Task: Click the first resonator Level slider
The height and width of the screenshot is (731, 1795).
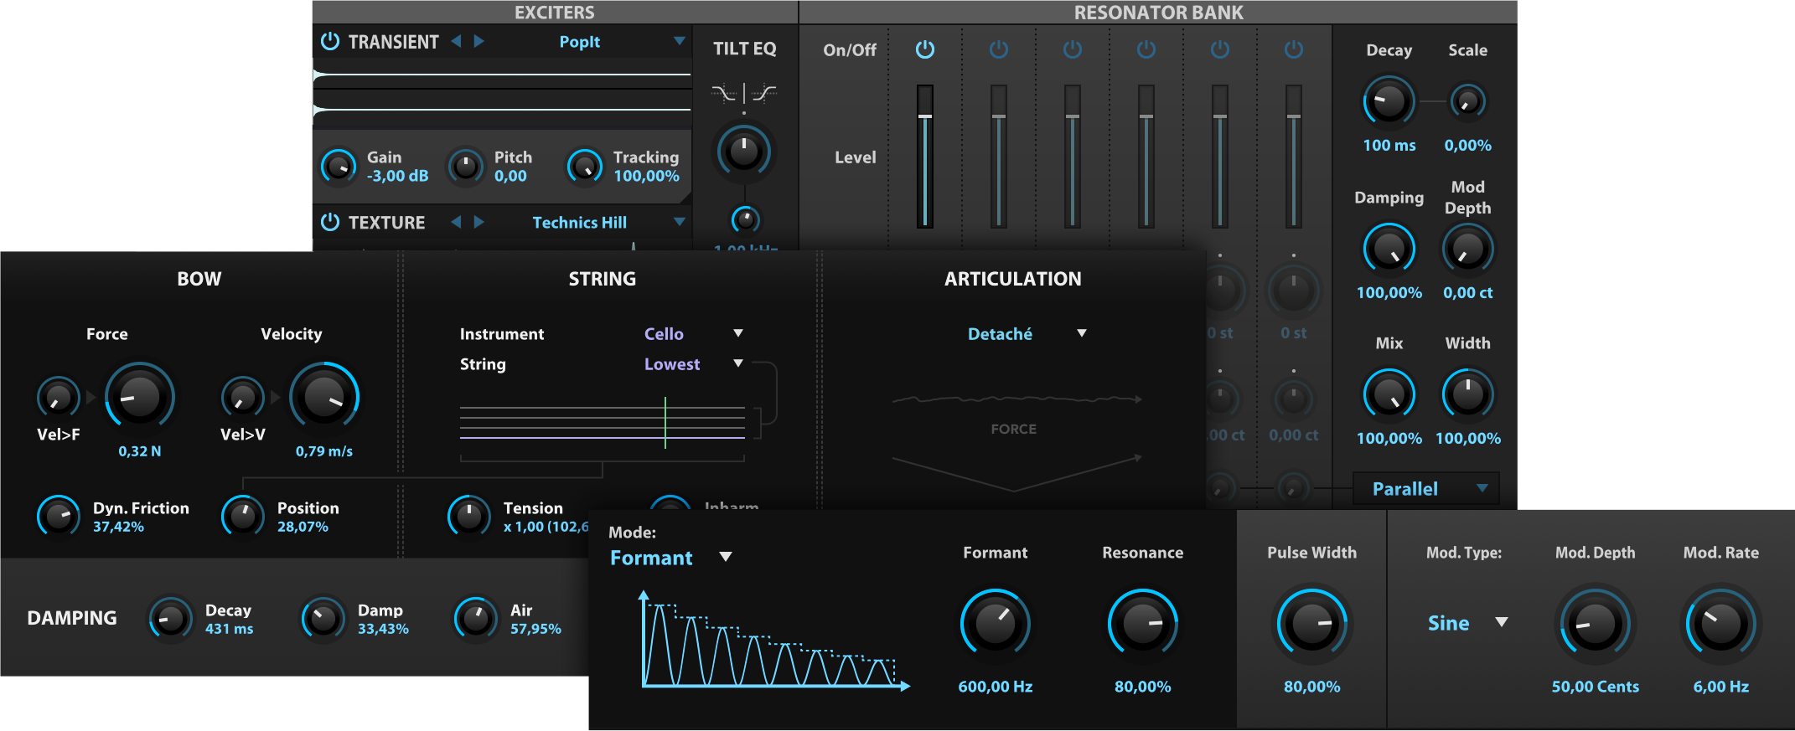Action: (924, 157)
